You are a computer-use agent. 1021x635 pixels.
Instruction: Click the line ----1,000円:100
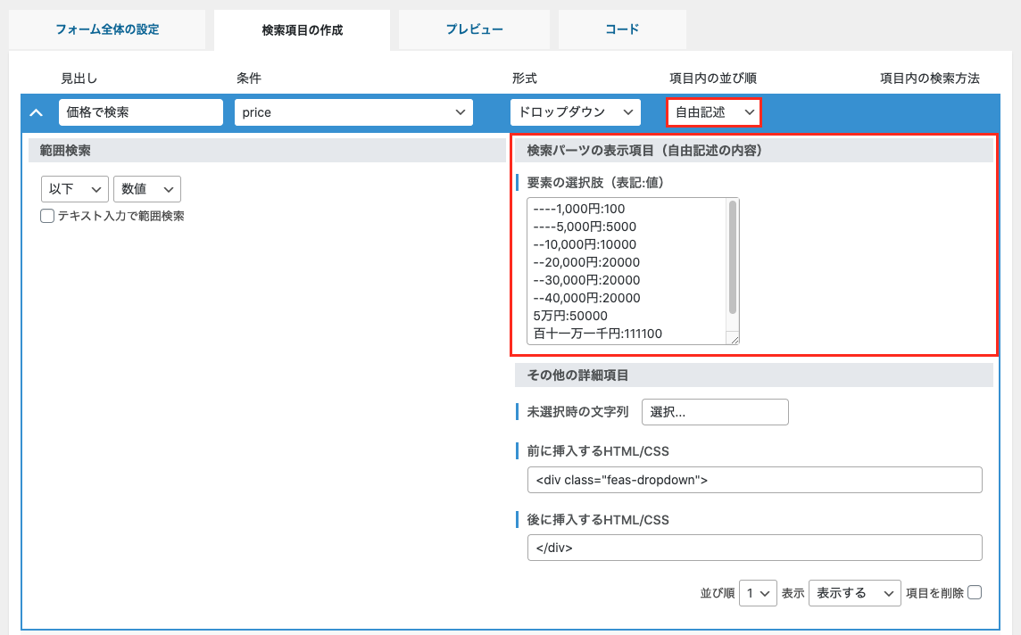pos(579,209)
